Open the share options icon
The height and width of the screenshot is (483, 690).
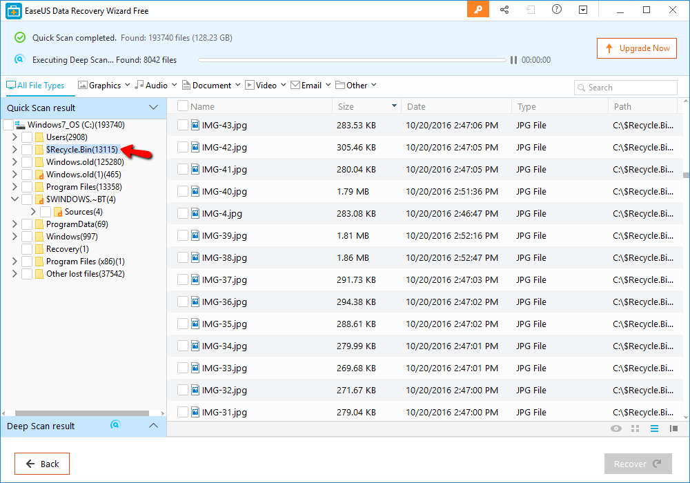pos(504,10)
